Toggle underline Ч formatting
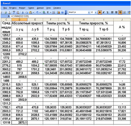This screenshot has width=131, height=126. tap(107, 12)
